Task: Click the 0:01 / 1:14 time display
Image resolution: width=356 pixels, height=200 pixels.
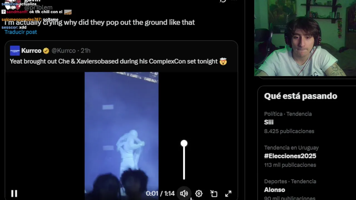Action: (160, 194)
